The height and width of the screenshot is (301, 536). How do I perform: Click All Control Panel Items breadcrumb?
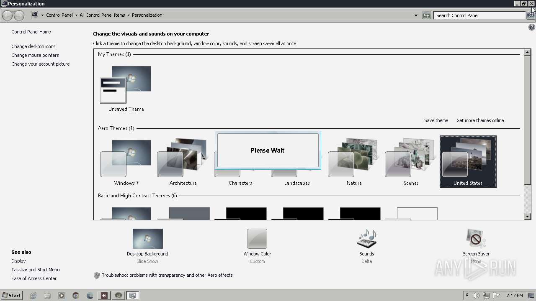pyautogui.click(x=102, y=15)
